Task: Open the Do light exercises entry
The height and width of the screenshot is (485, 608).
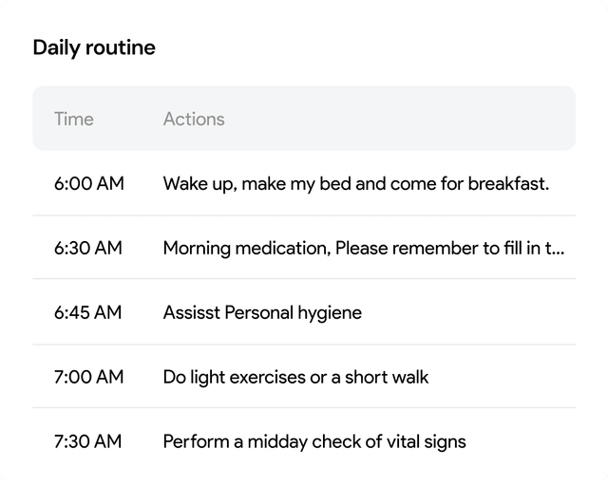Action: pos(295,378)
